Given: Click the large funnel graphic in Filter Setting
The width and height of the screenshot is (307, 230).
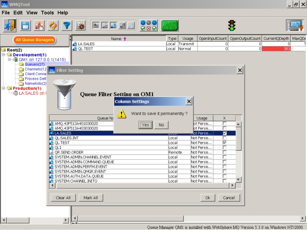Looking at the screenshot, I should point(64,94).
